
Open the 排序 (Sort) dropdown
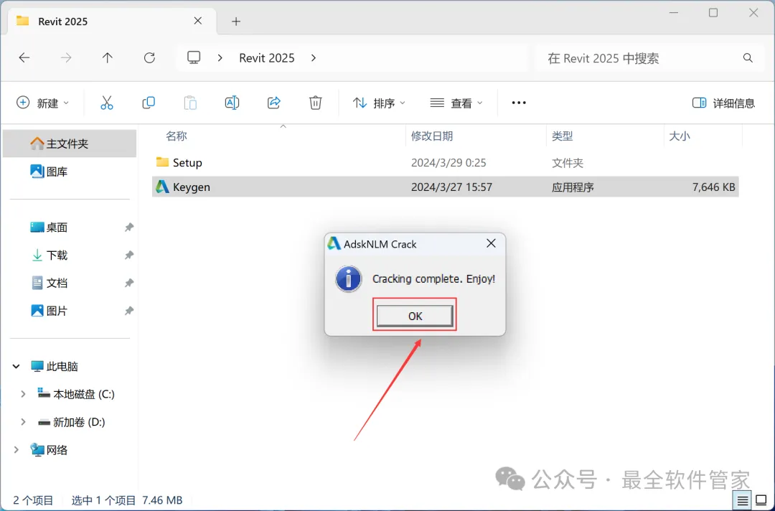379,103
